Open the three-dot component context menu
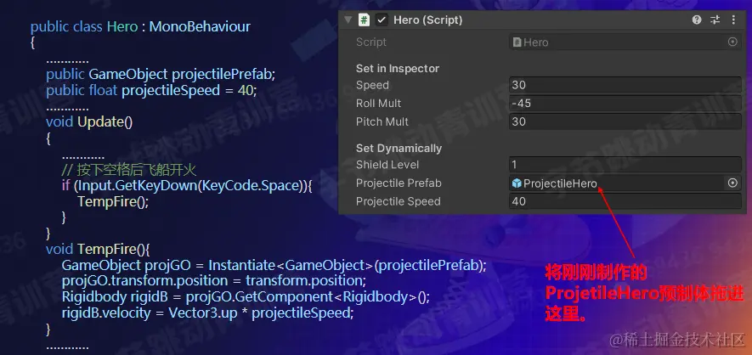The width and height of the screenshot is (752, 355). coord(732,20)
